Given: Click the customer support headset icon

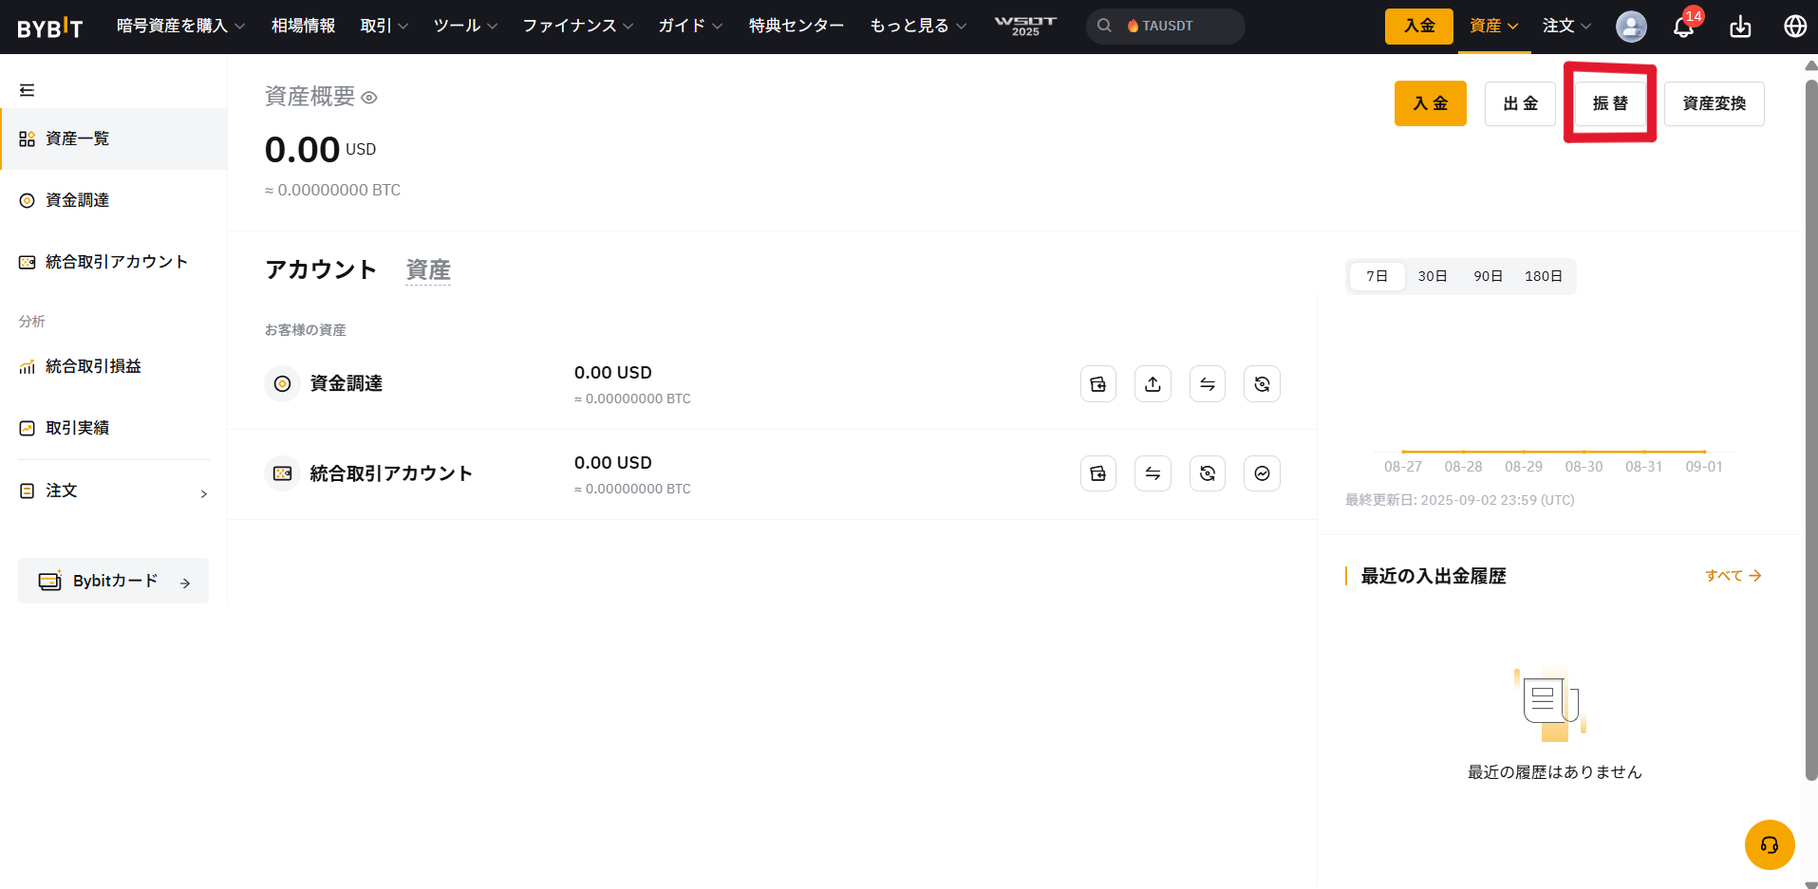Looking at the screenshot, I should tap(1769, 844).
